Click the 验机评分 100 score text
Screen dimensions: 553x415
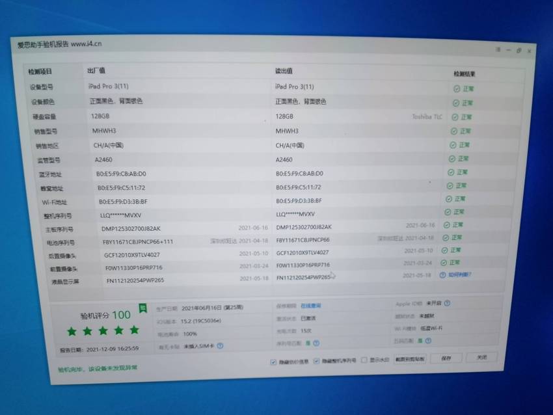coord(105,315)
